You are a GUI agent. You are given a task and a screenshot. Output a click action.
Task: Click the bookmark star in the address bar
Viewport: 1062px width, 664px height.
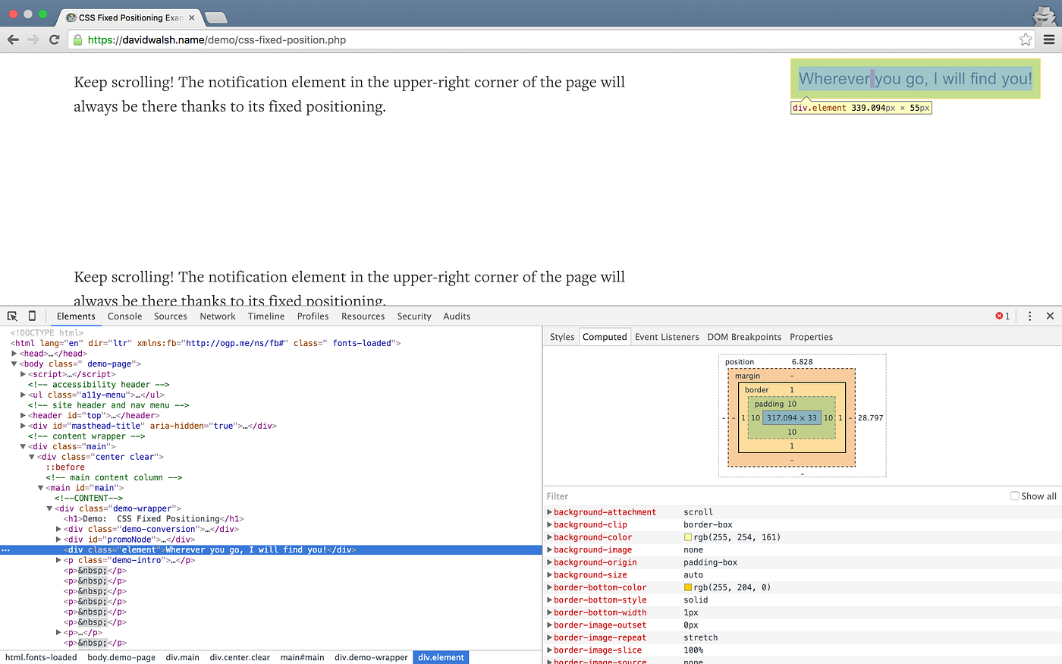click(x=1026, y=39)
